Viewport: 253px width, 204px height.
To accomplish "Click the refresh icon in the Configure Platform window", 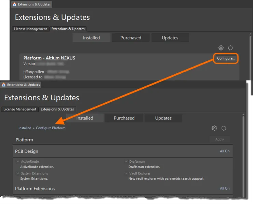I will point(224,128).
